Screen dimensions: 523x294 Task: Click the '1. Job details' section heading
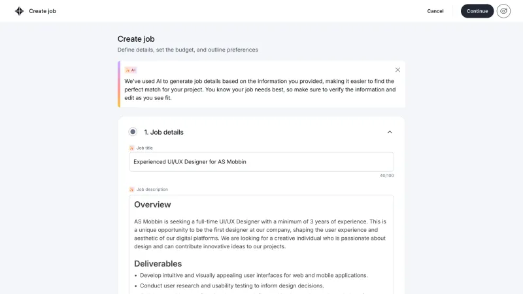coord(164,132)
